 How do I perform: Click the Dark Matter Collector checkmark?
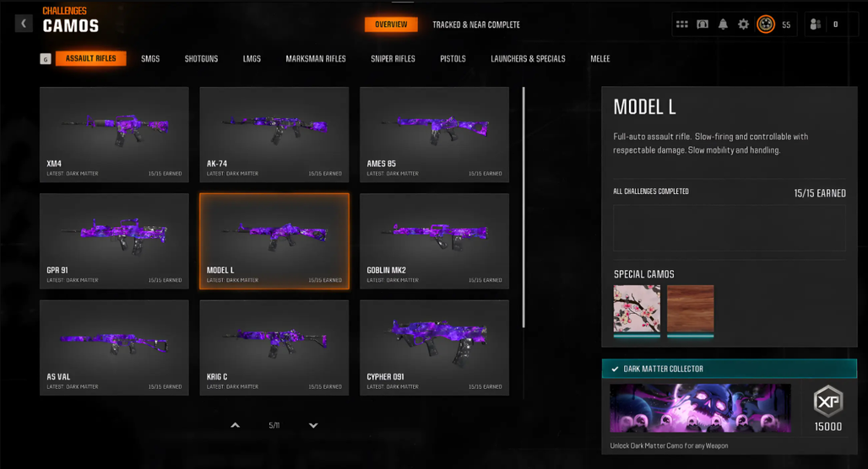[x=615, y=369]
